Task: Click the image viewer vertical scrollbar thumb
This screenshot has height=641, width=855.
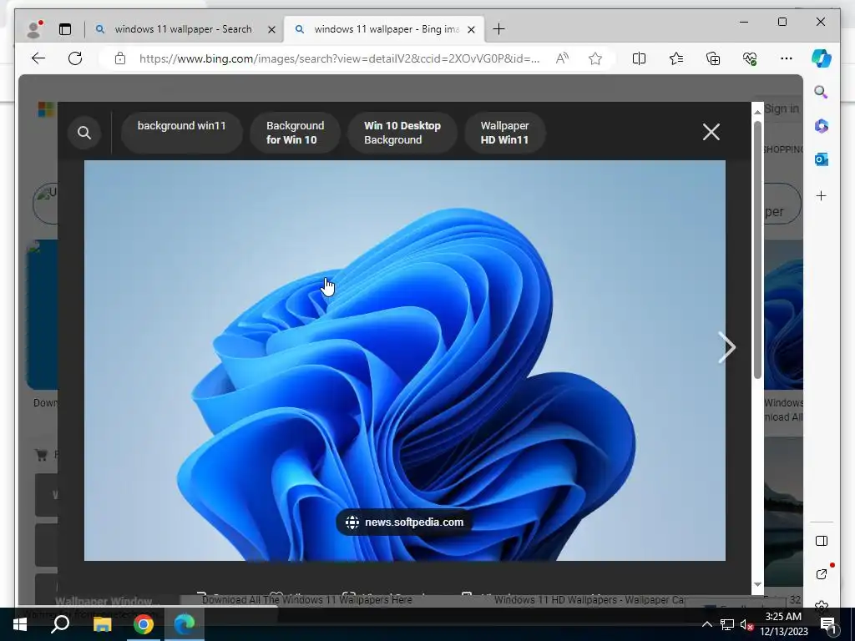Action: [x=757, y=250]
